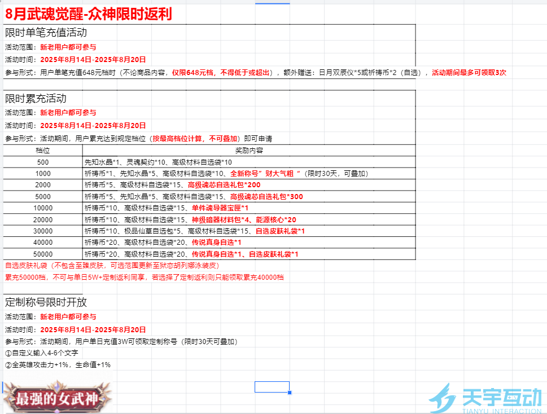Select the tier cell "1000"
The height and width of the screenshot is (414, 547).
tap(43, 174)
